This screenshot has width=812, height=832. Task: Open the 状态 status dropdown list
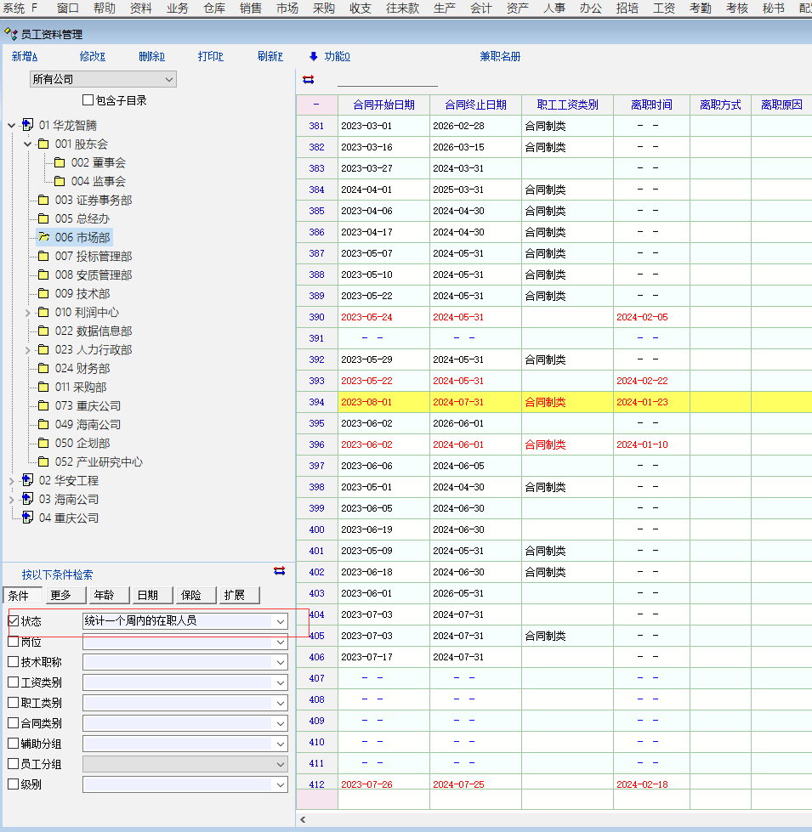pyautogui.click(x=280, y=621)
